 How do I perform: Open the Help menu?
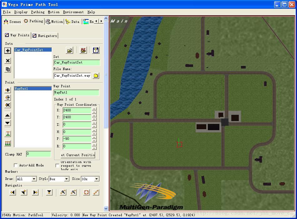(x=91, y=12)
